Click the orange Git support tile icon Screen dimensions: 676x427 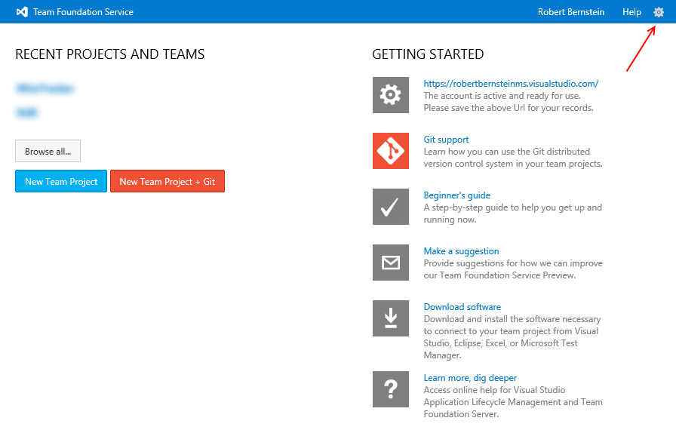[391, 151]
